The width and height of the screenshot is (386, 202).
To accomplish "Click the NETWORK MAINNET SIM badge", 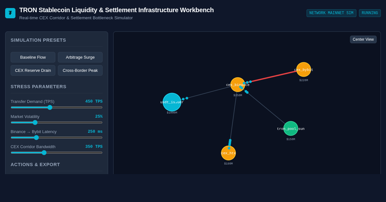I will click(331, 13).
